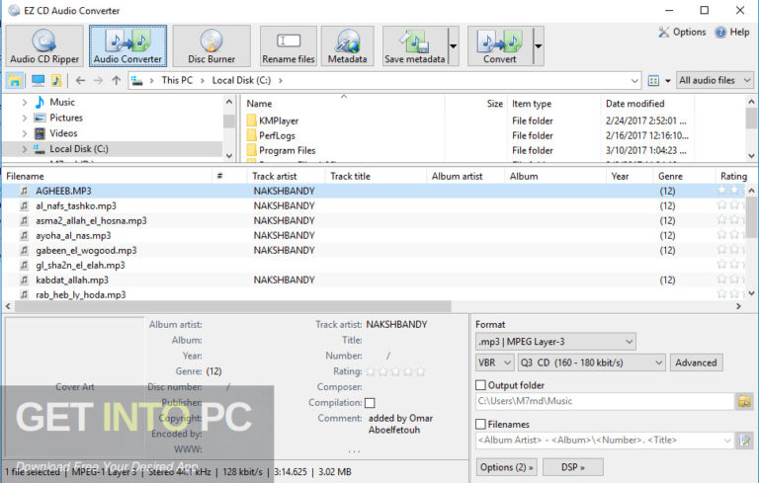Screen dimensions: 759x483
Task: Select Videos in the folder tree
Action: pos(63,133)
